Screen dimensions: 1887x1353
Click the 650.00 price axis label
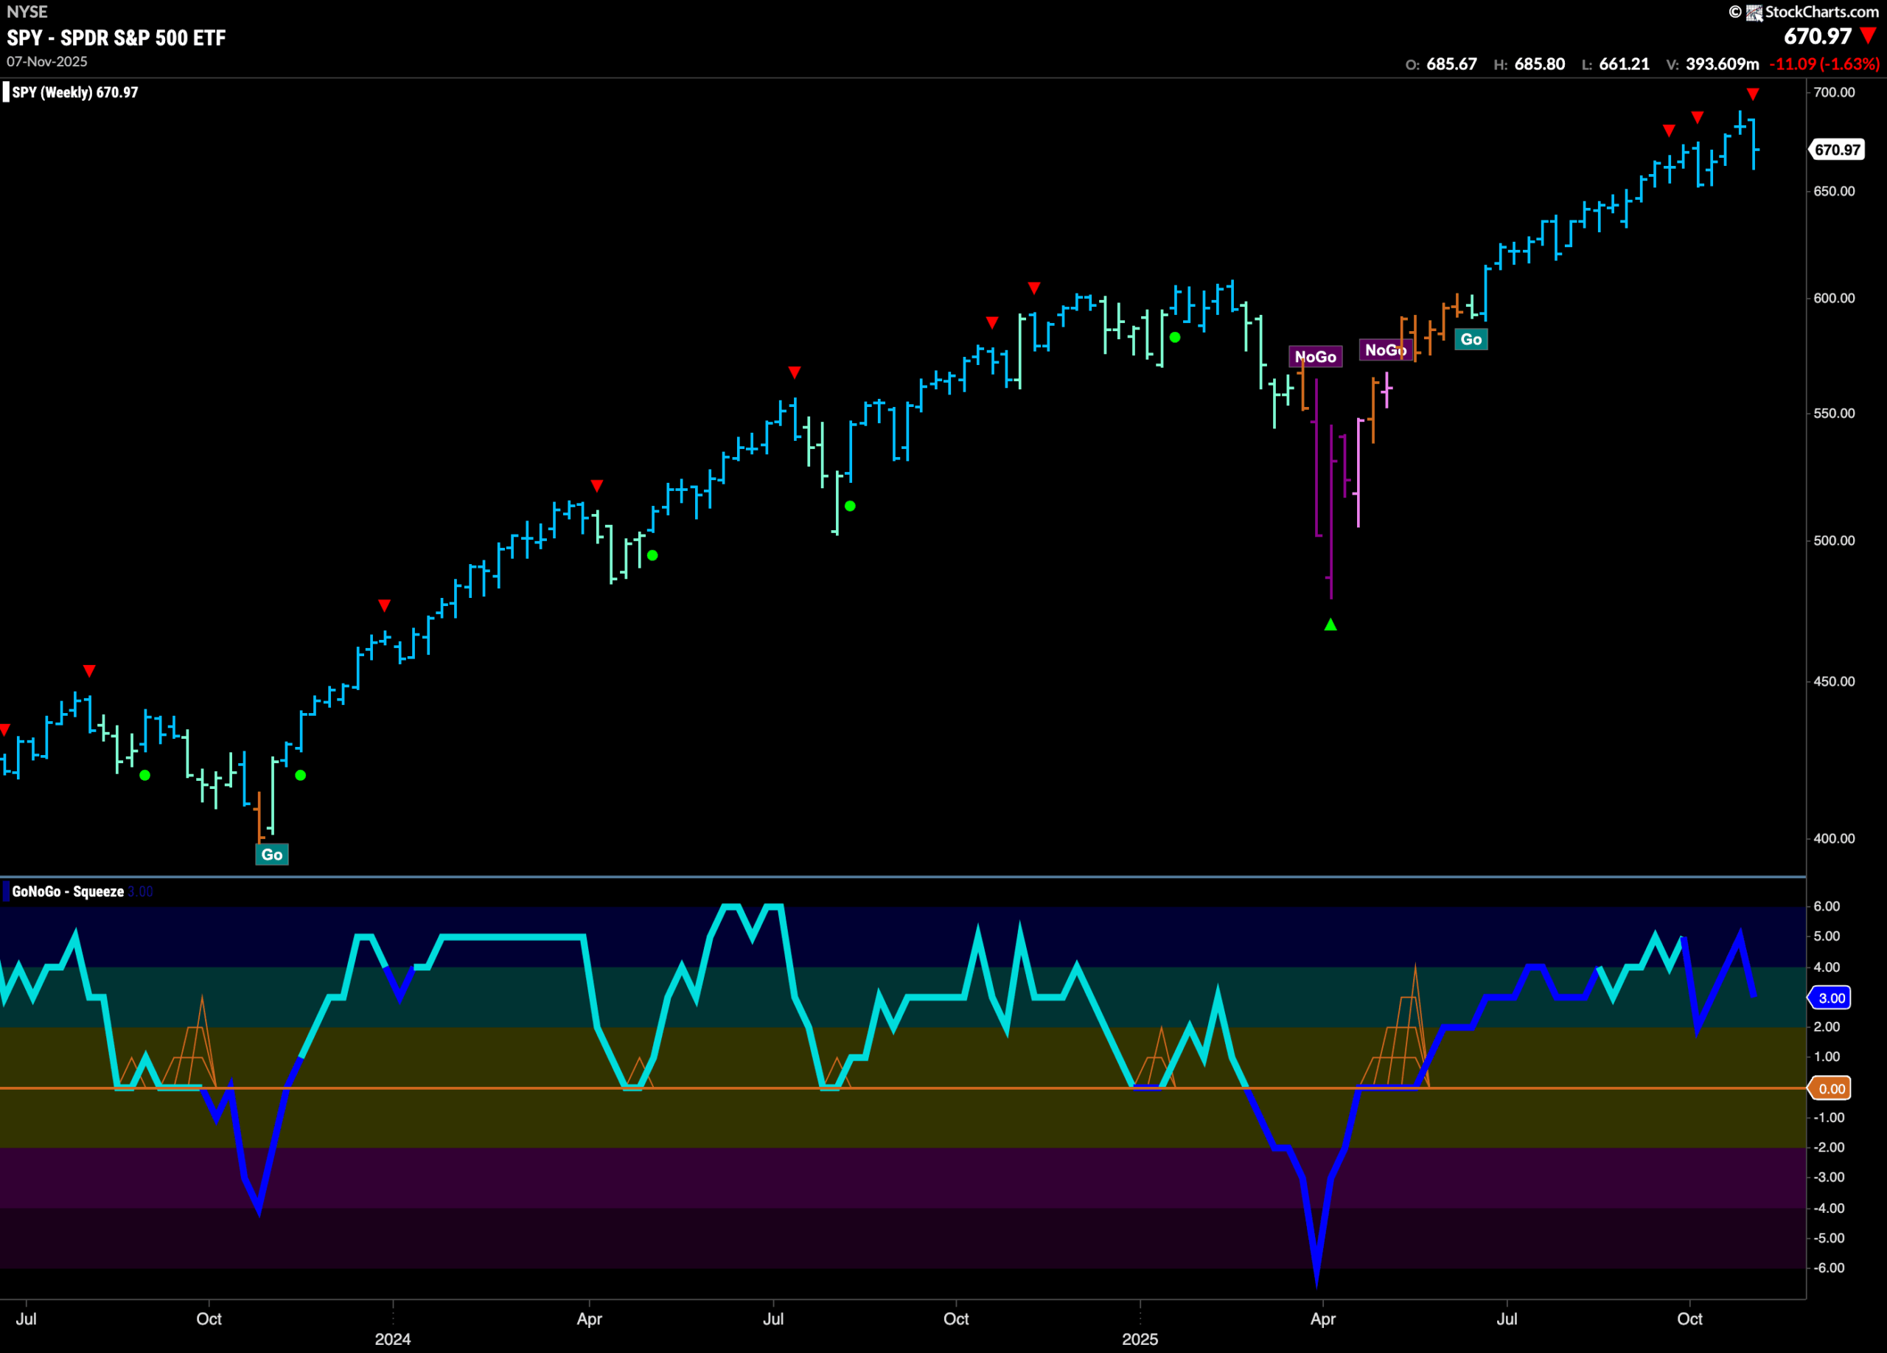coord(1834,192)
